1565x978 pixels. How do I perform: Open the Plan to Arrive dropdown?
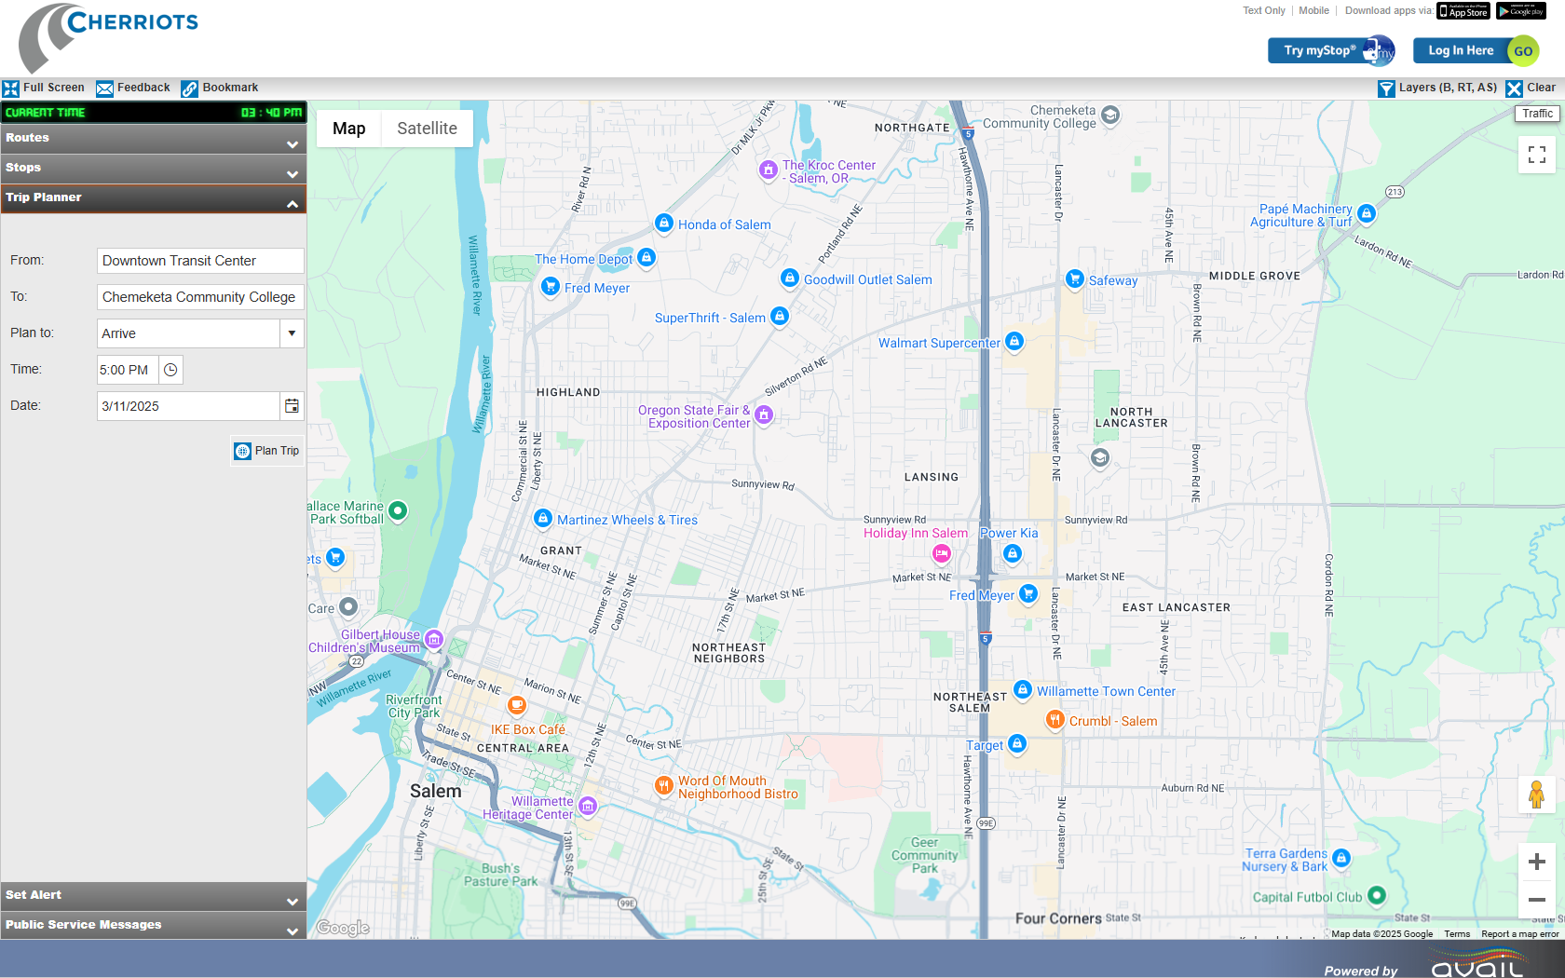tap(292, 333)
